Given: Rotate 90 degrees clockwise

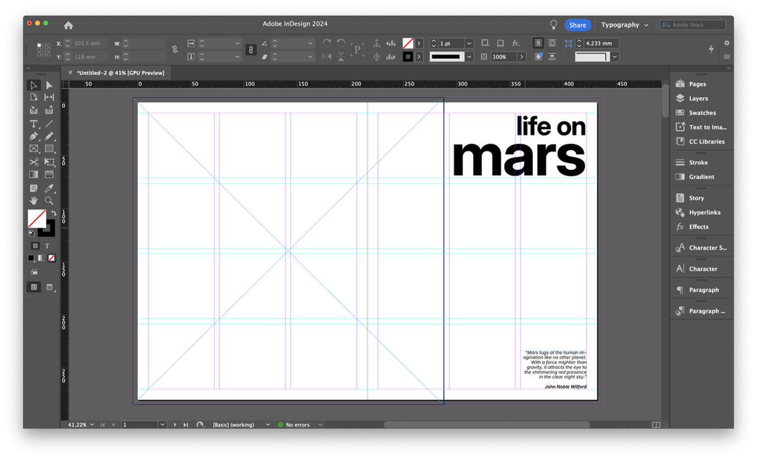Looking at the screenshot, I should pyautogui.click(x=326, y=43).
